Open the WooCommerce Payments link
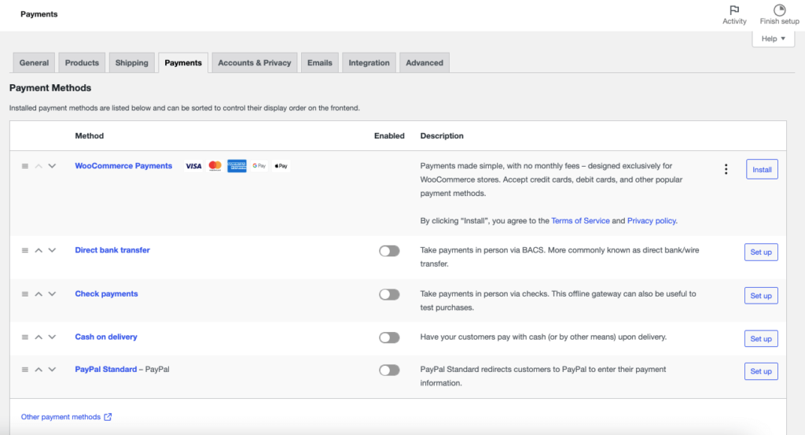 (123, 166)
